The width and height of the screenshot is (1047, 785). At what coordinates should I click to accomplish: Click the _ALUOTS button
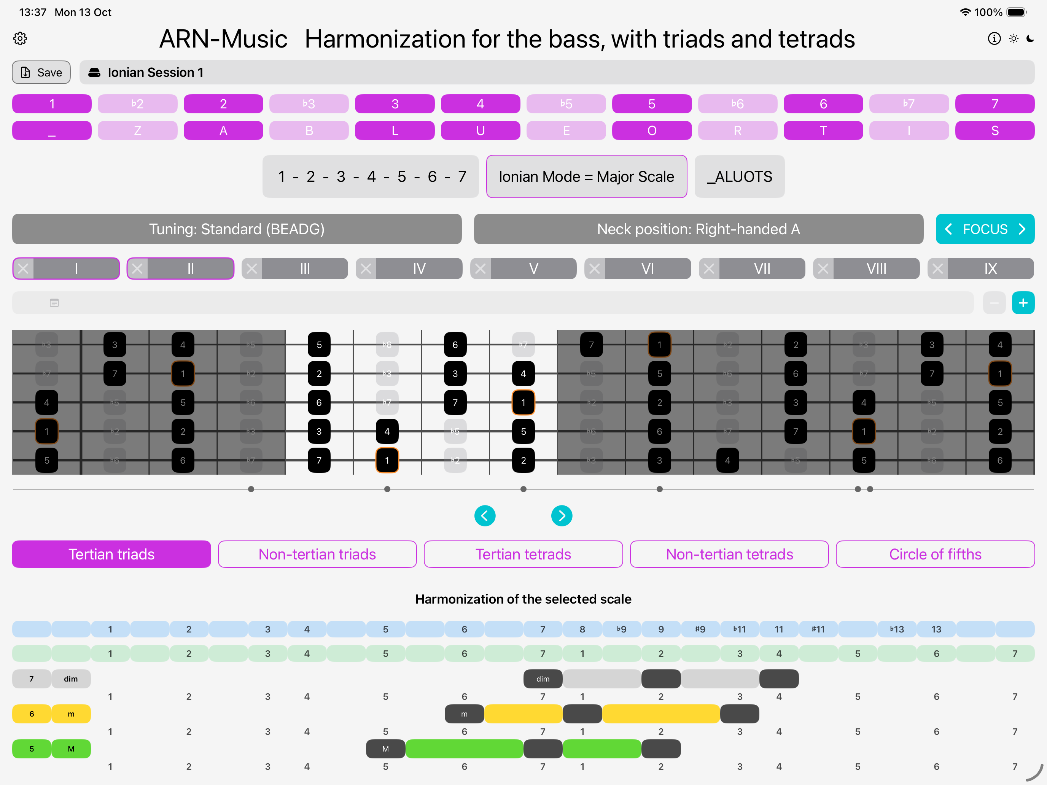click(739, 176)
